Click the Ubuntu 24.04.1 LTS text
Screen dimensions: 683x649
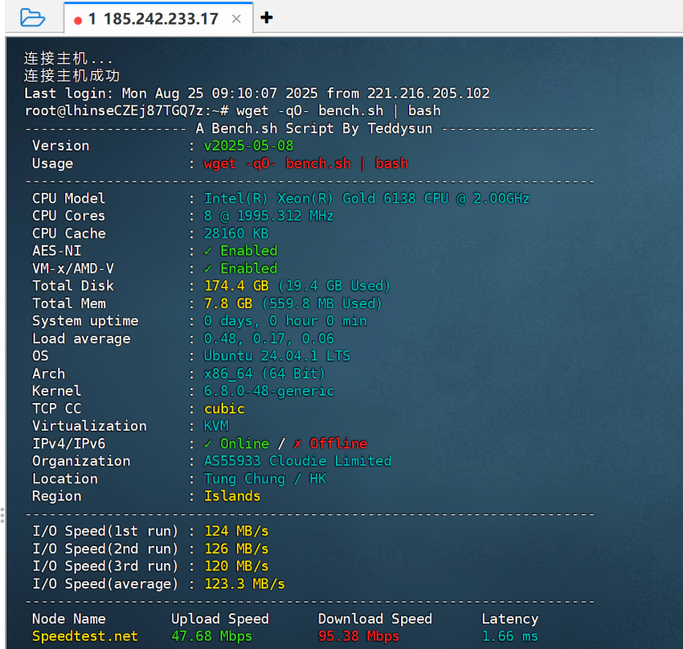[277, 356]
